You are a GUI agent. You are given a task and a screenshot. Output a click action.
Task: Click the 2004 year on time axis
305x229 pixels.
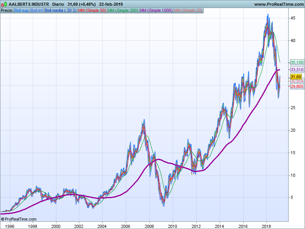point(102,226)
